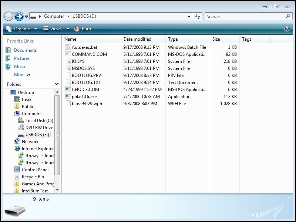Click the Views button
The height and width of the screenshot is (222, 296).
click(52, 29)
